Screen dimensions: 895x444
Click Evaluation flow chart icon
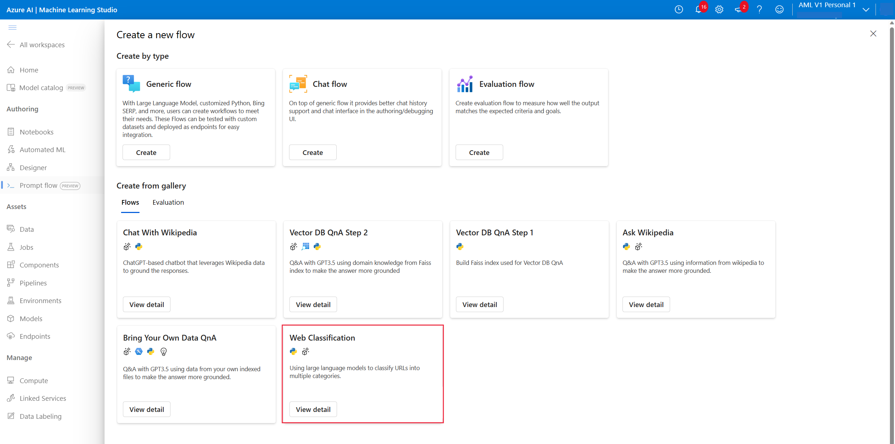tap(465, 84)
